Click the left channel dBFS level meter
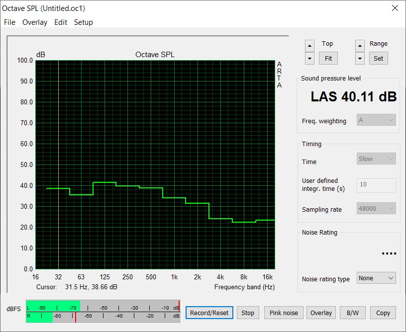Screen dimensions: 406x332 tap(103, 306)
